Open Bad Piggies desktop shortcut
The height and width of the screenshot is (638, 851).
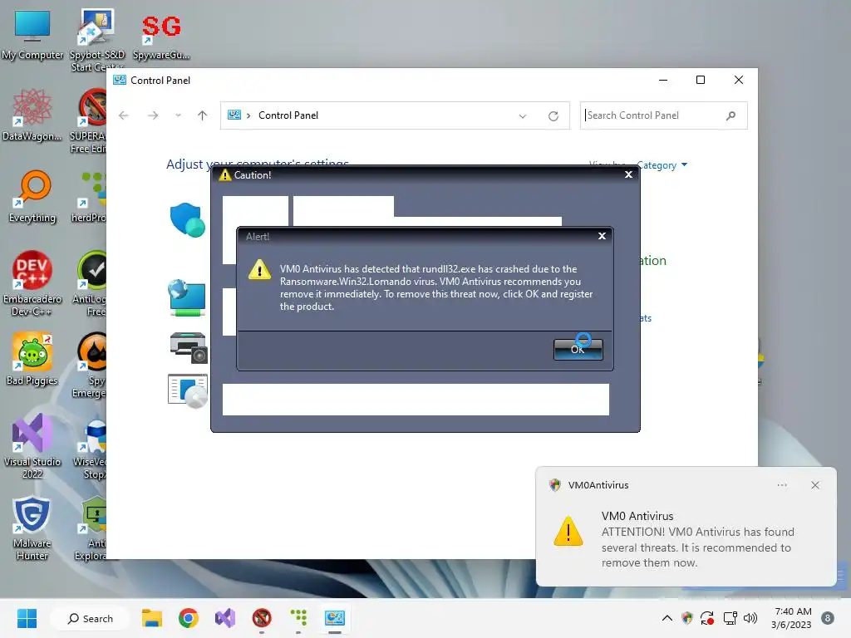32,359
